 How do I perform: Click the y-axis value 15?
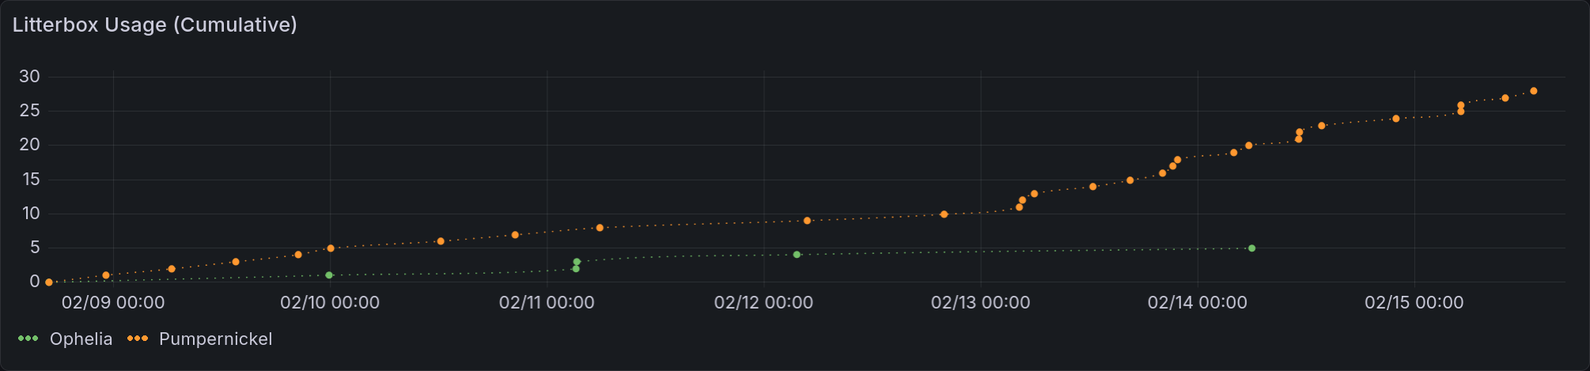(30, 180)
